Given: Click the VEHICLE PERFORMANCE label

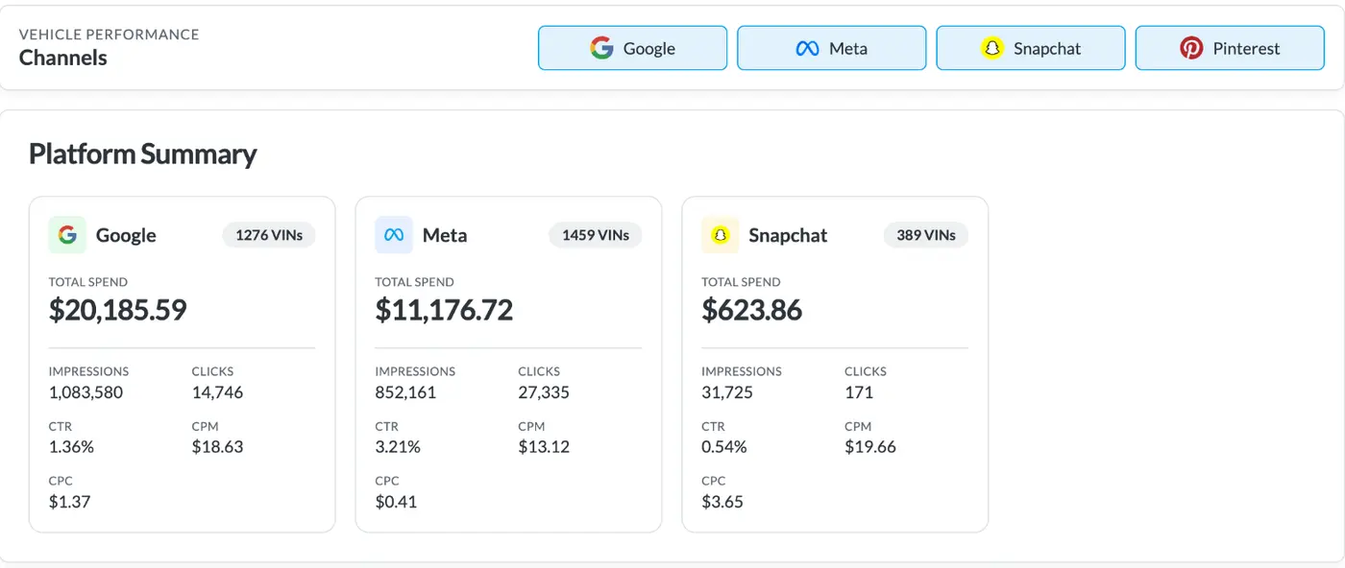Looking at the screenshot, I should [x=110, y=35].
